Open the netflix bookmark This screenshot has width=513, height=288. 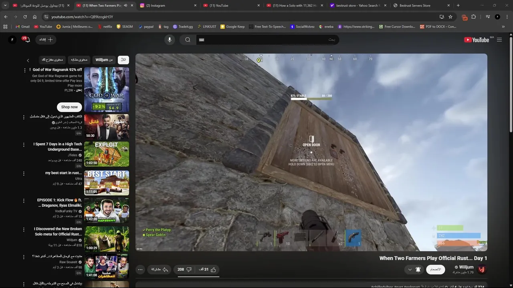pyautogui.click(x=105, y=26)
